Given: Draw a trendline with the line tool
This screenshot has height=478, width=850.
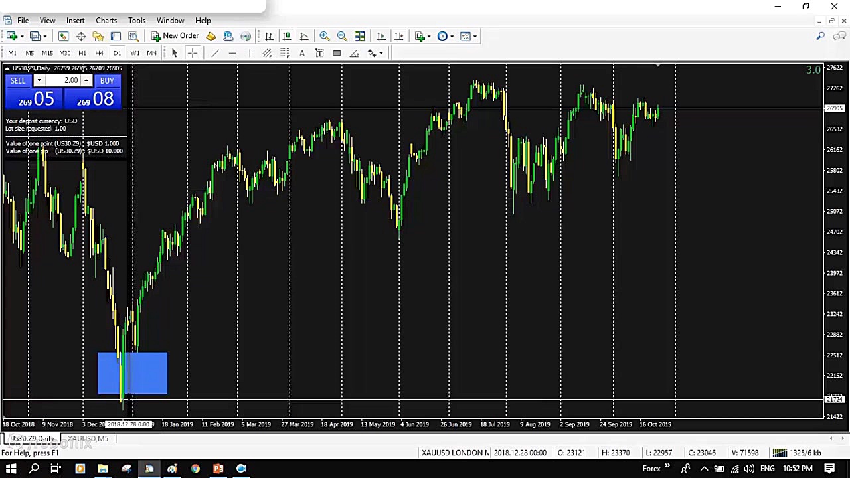Looking at the screenshot, I should point(214,53).
